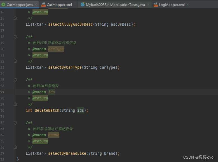Click the int return type on line 30
218x162 pixels.
point(29,111)
